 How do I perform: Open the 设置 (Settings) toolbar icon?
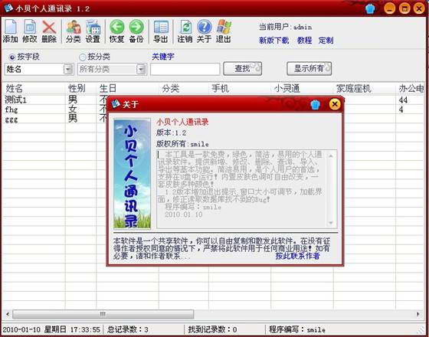click(x=93, y=31)
